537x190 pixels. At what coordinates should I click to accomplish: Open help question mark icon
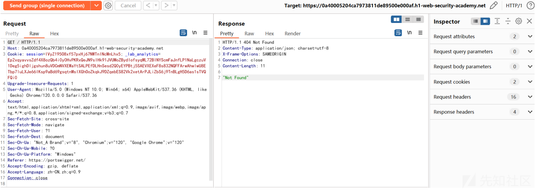coord(530,5)
